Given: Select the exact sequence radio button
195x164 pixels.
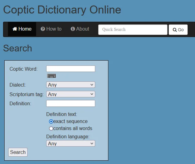Looking at the screenshot, I should pyautogui.click(x=51, y=121).
